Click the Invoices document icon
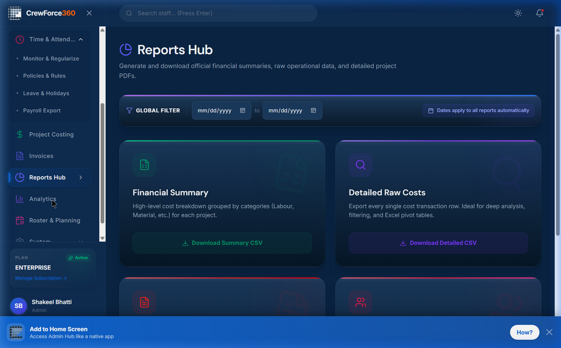The width and height of the screenshot is (561, 348). coord(19,156)
